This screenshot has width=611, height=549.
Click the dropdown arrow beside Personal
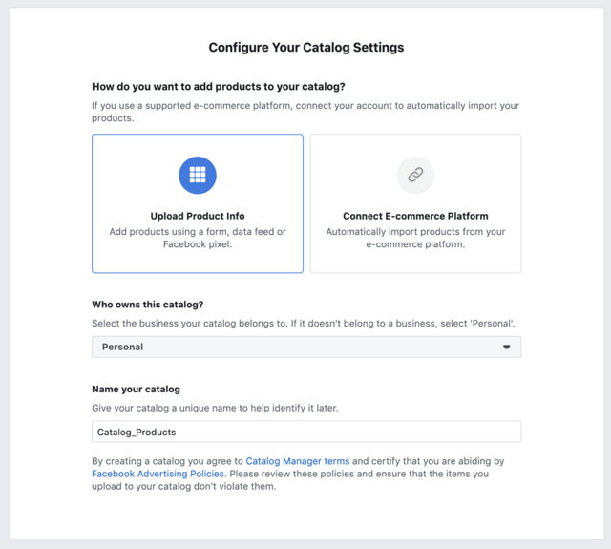pyautogui.click(x=506, y=347)
